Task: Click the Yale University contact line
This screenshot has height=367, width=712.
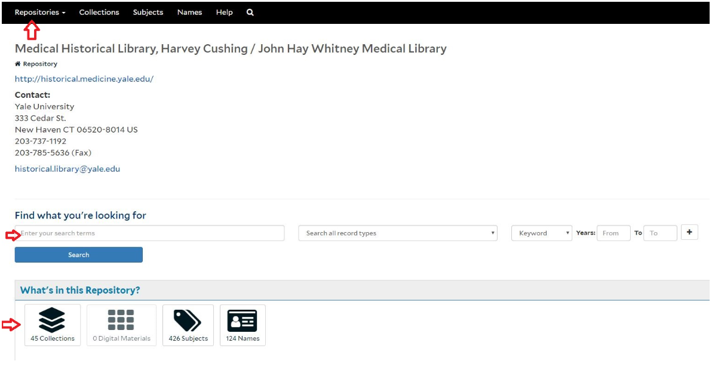Action: (44, 107)
